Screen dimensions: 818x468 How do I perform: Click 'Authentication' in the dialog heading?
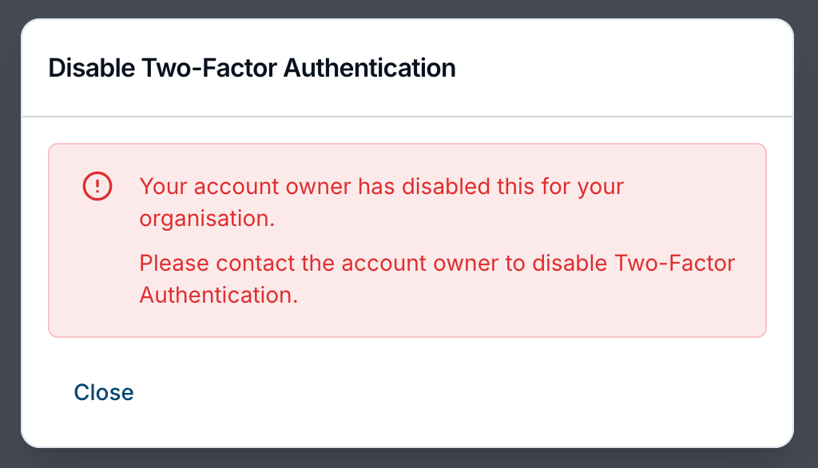point(370,68)
